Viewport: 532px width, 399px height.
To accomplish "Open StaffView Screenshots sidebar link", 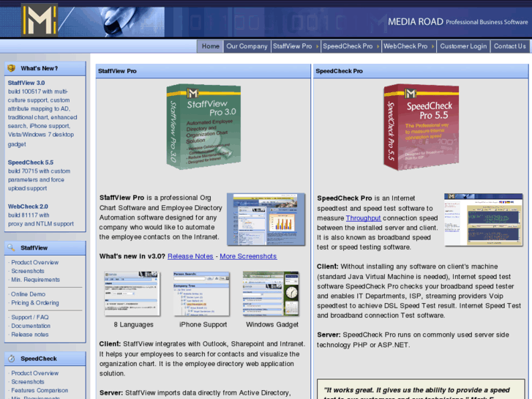I will [28, 271].
